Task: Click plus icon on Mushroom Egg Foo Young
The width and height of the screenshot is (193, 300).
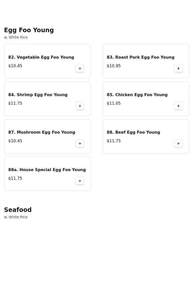Action: [x=80, y=143]
